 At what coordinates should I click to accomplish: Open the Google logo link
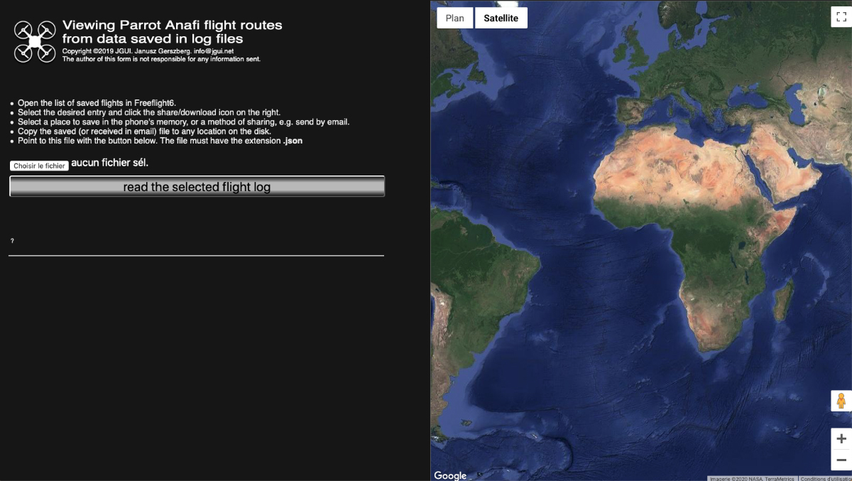coord(450,475)
